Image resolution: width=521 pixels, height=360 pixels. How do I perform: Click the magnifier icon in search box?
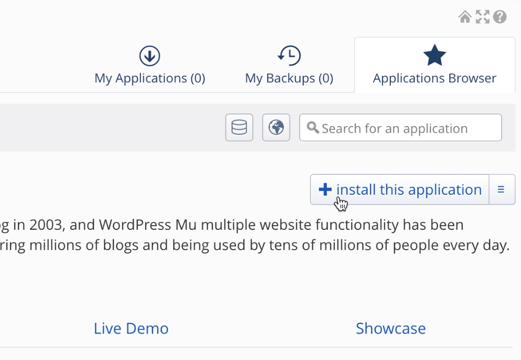[313, 127]
